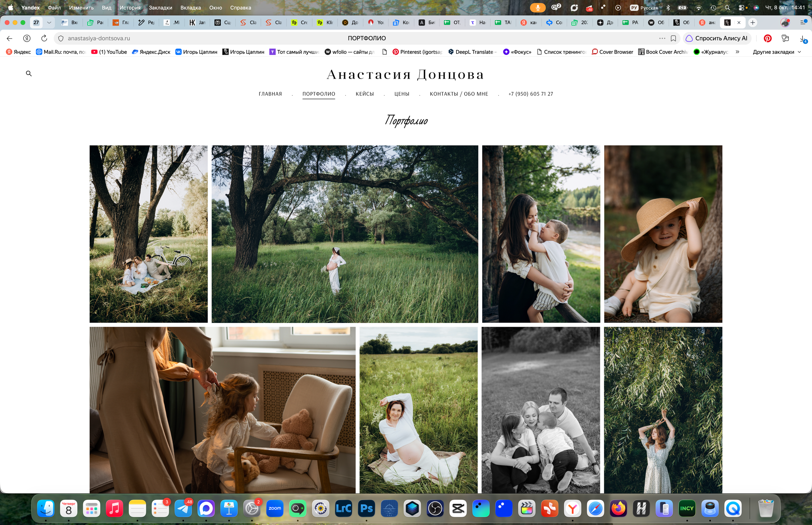
Task: Open the browser sidebar menu icon
Action: point(803,23)
